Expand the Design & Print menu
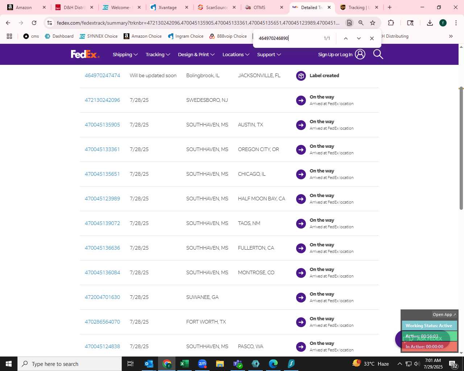The width and height of the screenshot is (464, 371). [x=196, y=55]
